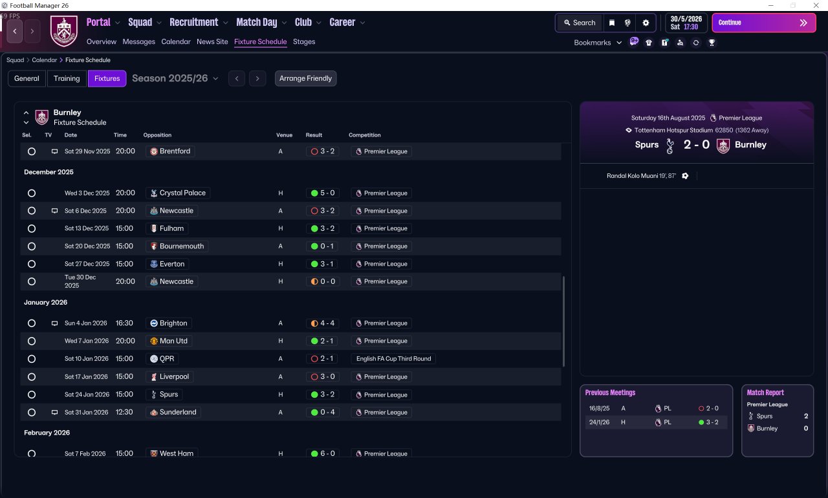Click the goal settings gear next to Kolo Muani

pos(685,176)
